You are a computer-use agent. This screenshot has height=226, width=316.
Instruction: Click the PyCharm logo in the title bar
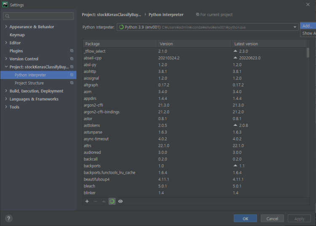pos(5,5)
